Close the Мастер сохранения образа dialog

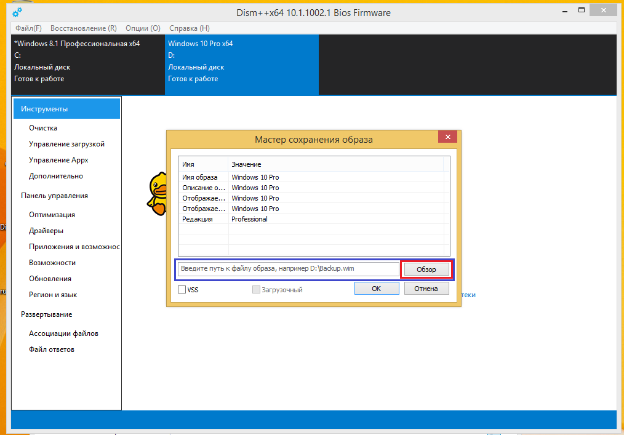tap(447, 137)
